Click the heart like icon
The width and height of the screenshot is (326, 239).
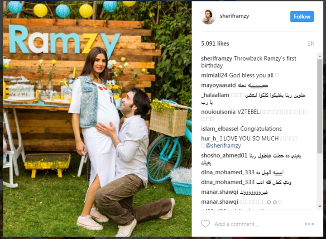coord(206,224)
